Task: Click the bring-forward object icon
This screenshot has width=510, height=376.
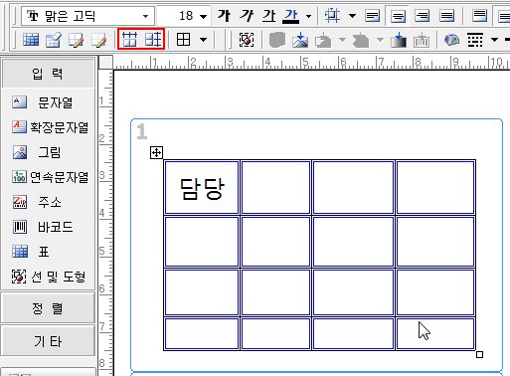Action: pyautogui.click(x=323, y=41)
